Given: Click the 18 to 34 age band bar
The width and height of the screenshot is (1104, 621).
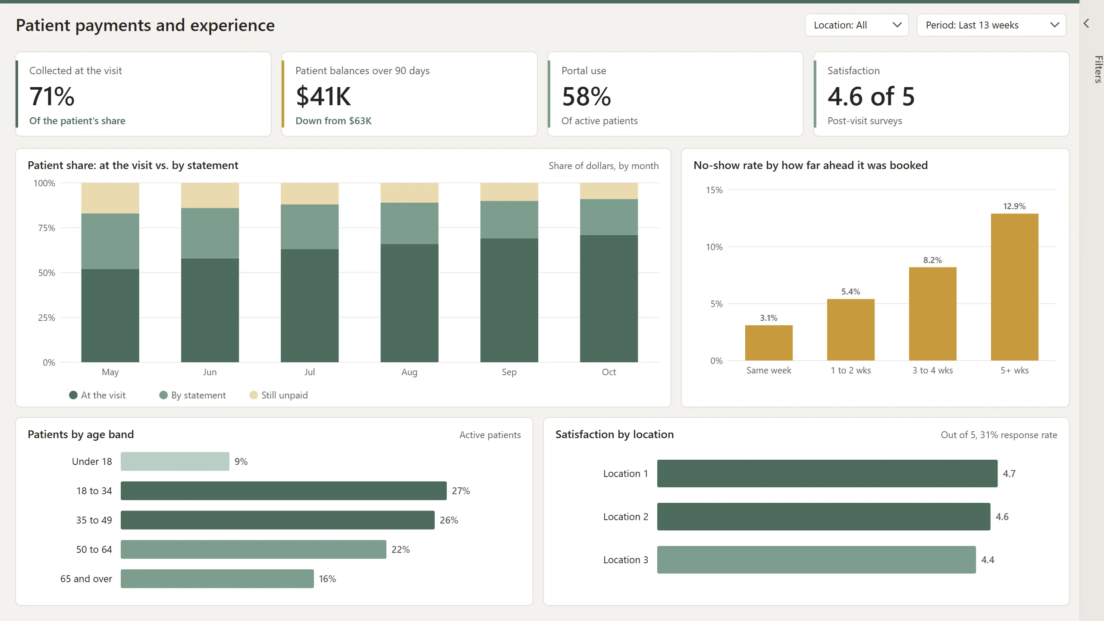Looking at the screenshot, I should pyautogui.click(x=284, y=491).
